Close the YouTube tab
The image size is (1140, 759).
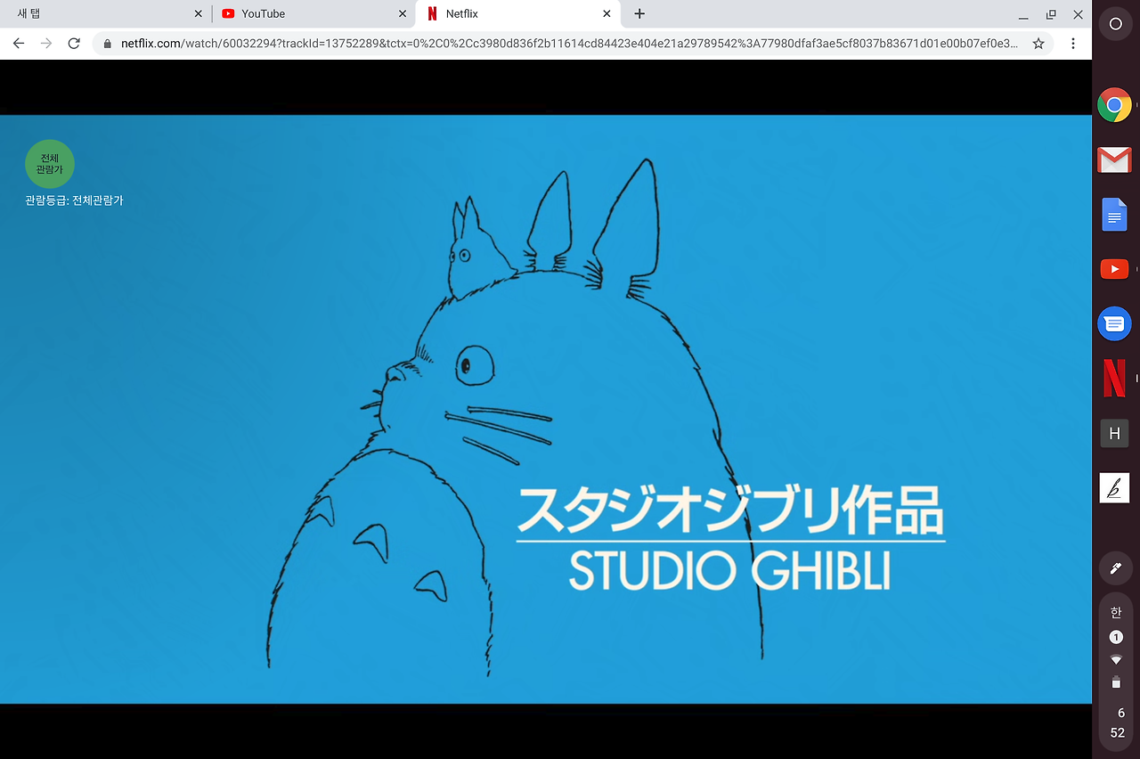(403, 14)
